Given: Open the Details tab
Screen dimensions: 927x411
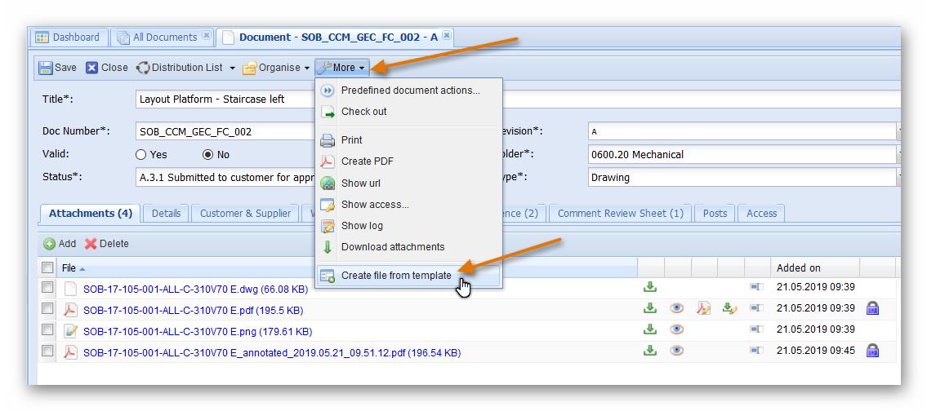Looking at the screenshot, I should (166, 213).
